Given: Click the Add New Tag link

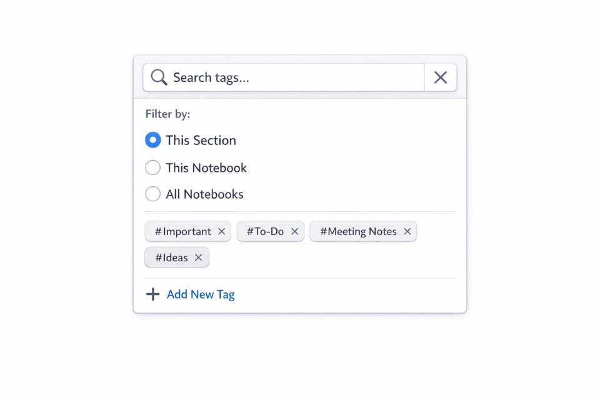Looking at the screenshot, I should coord(201,294).
